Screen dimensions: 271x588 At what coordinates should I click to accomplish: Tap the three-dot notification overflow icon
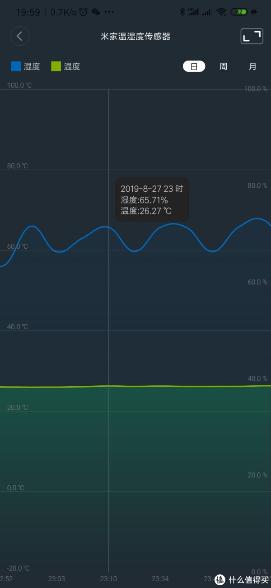point(109,12)
